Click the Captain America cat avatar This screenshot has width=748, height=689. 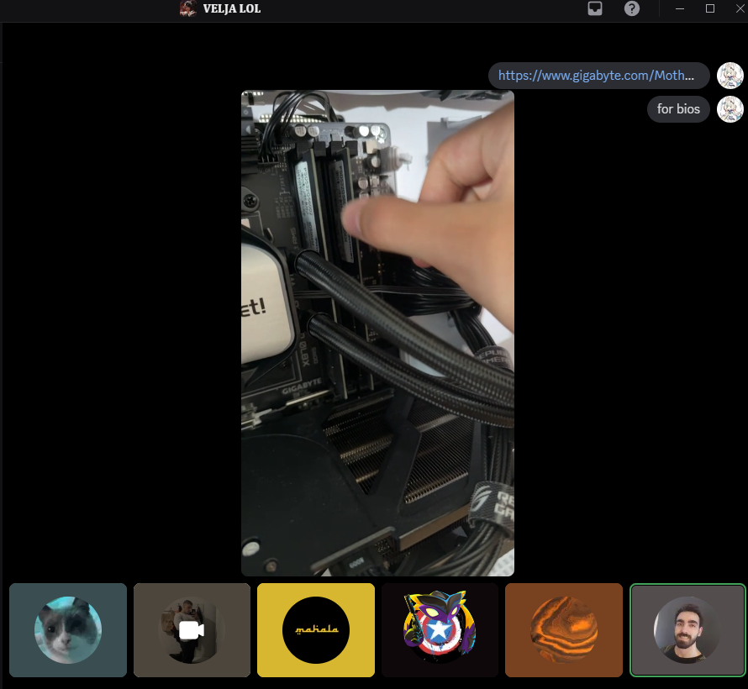(x=440, y=630)
